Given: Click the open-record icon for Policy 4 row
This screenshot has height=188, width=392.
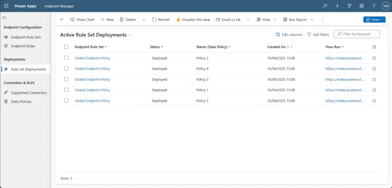Looking at the screenshot, I should pos(374,69).
